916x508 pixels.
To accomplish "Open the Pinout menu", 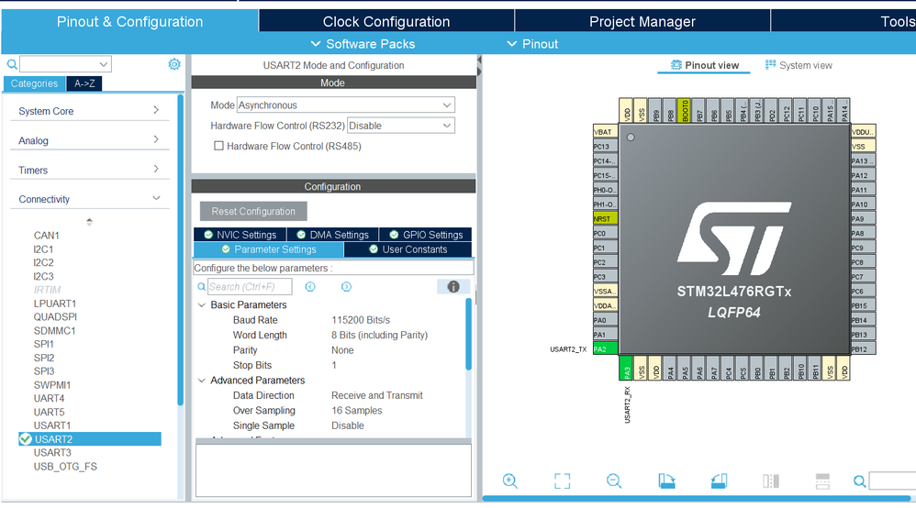I will point(532,44).
